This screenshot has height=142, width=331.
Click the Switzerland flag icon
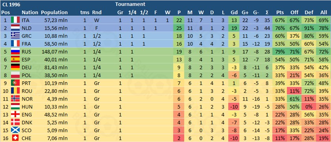coord(15,138)
